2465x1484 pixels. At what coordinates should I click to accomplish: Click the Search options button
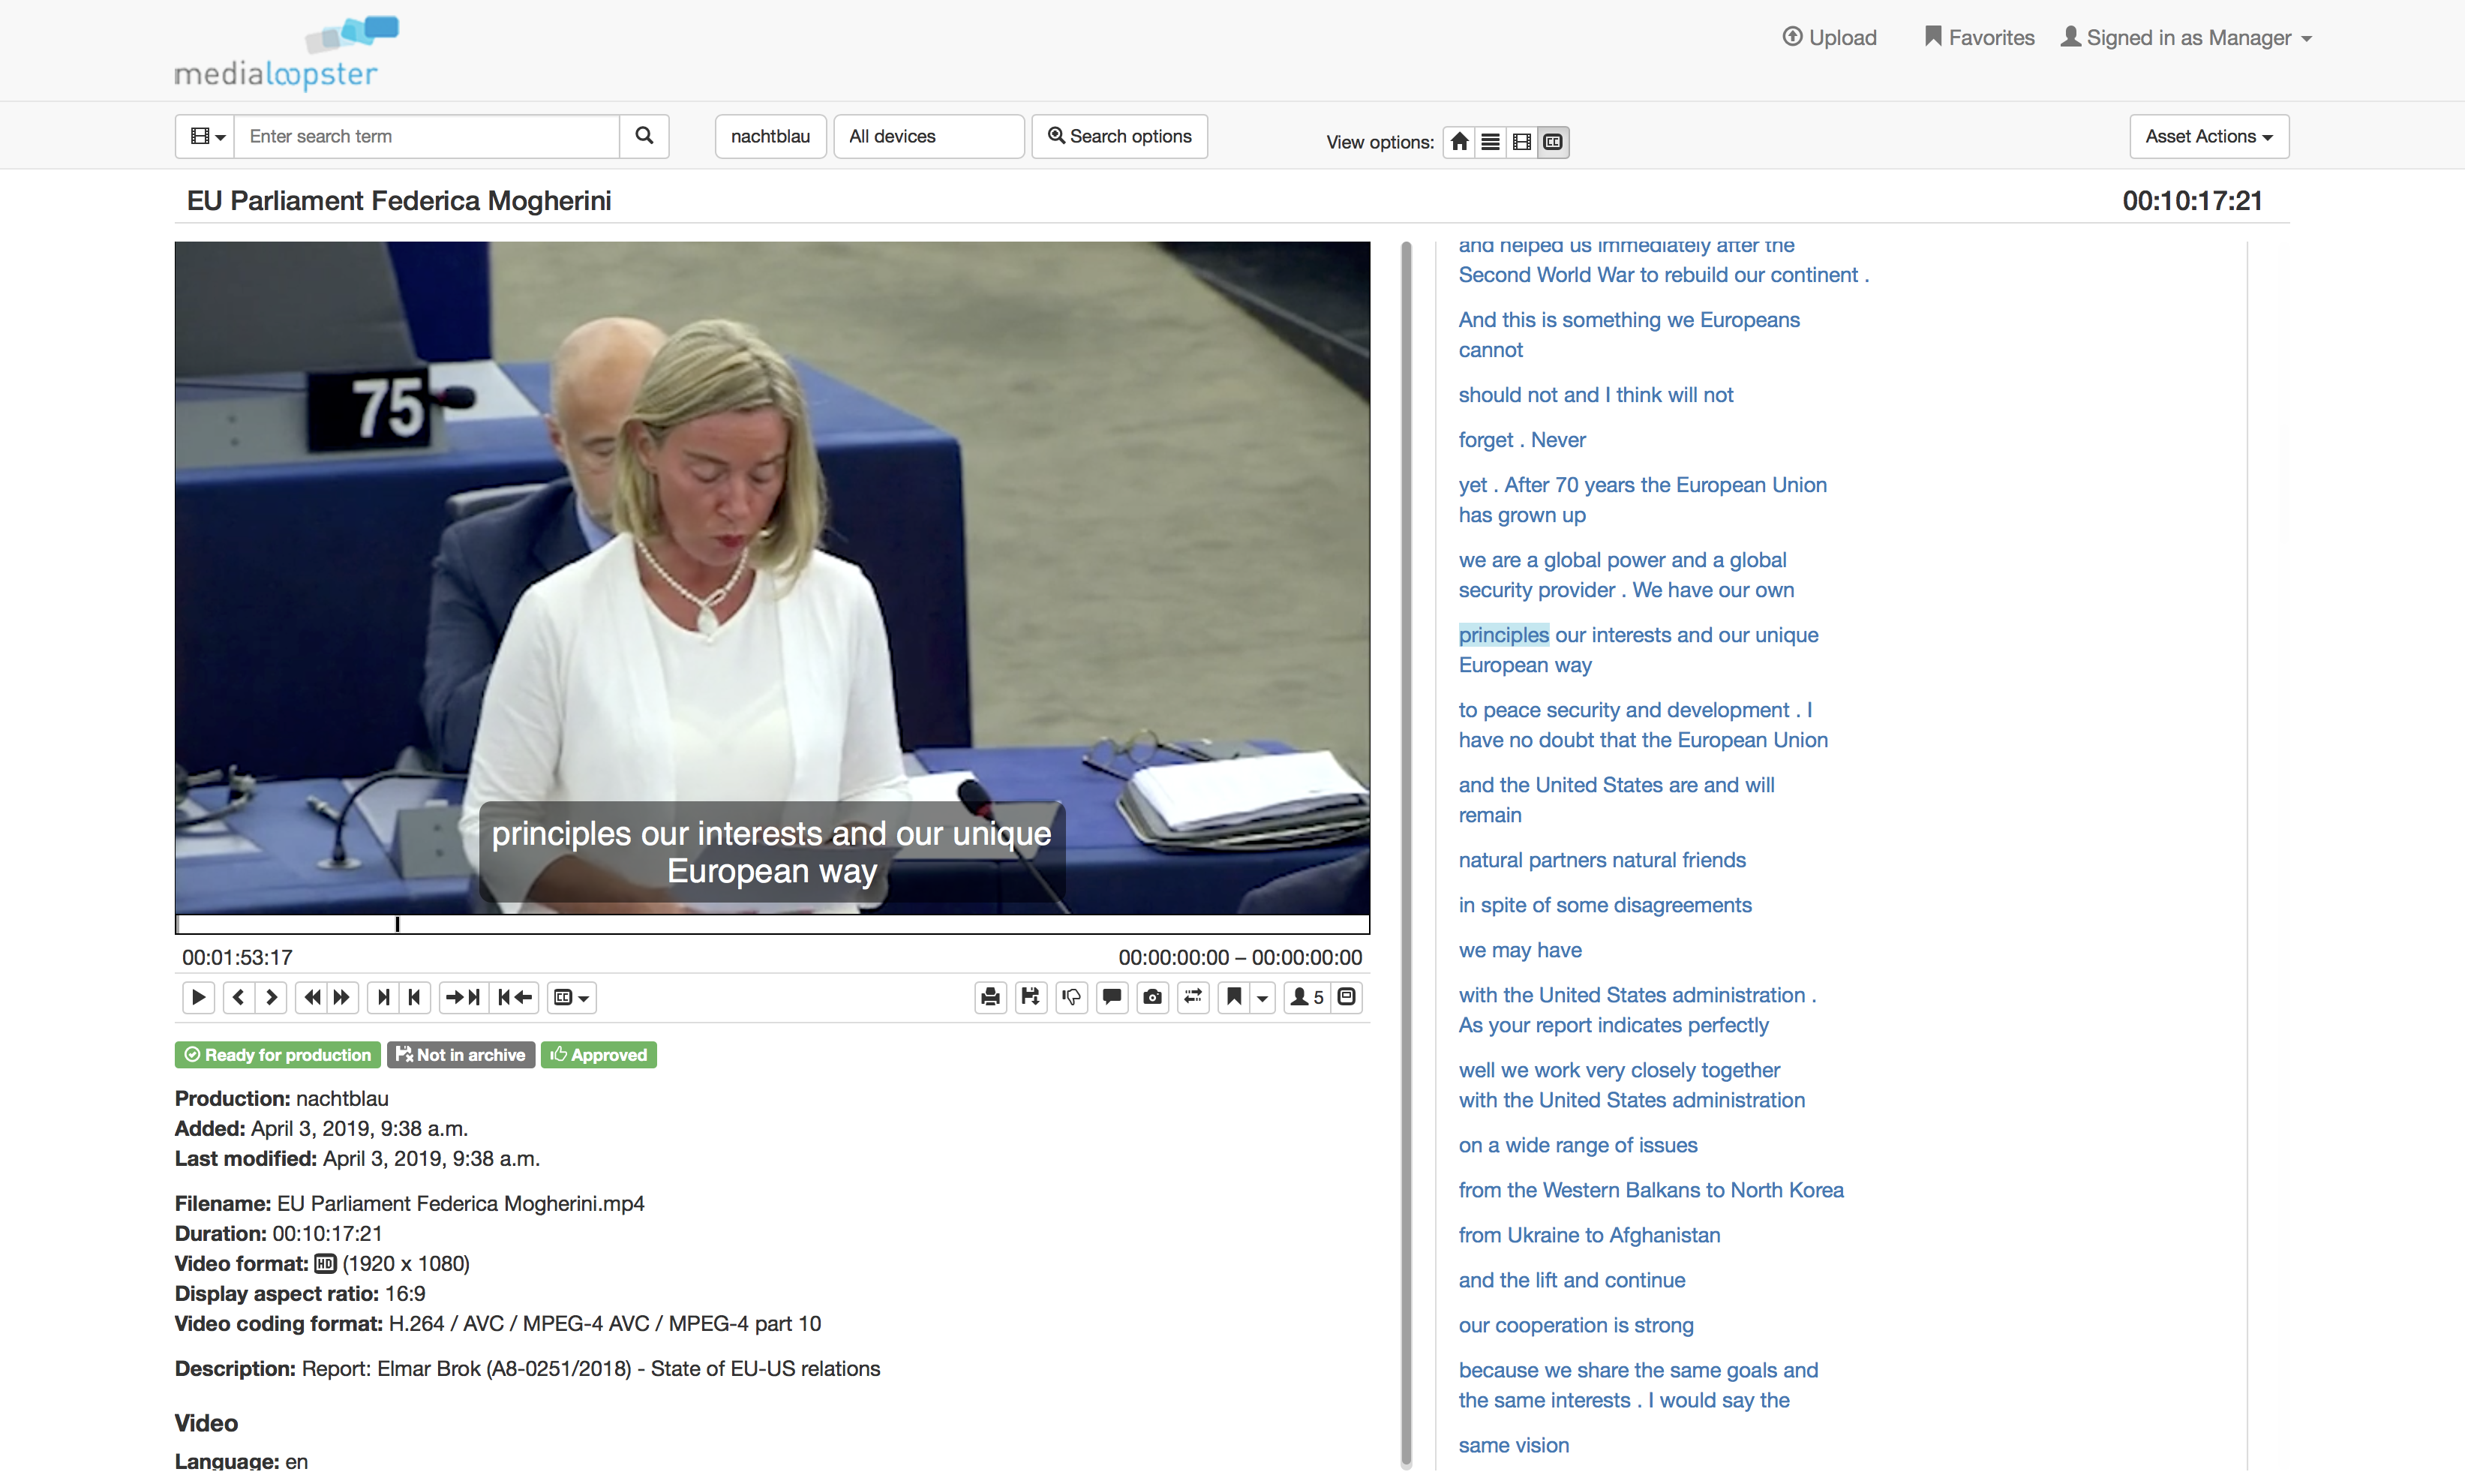click(x=1118, y=136)
